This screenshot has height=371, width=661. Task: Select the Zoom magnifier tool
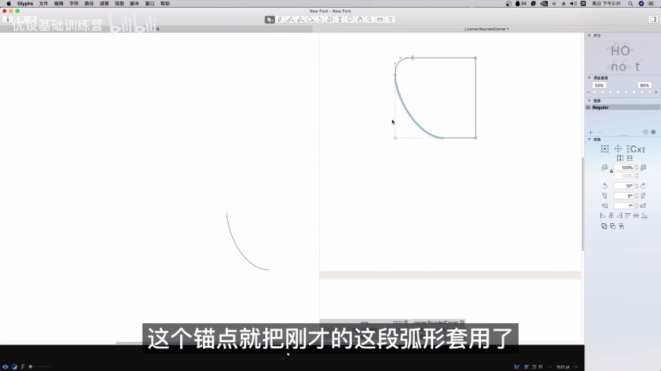point(370,20)
